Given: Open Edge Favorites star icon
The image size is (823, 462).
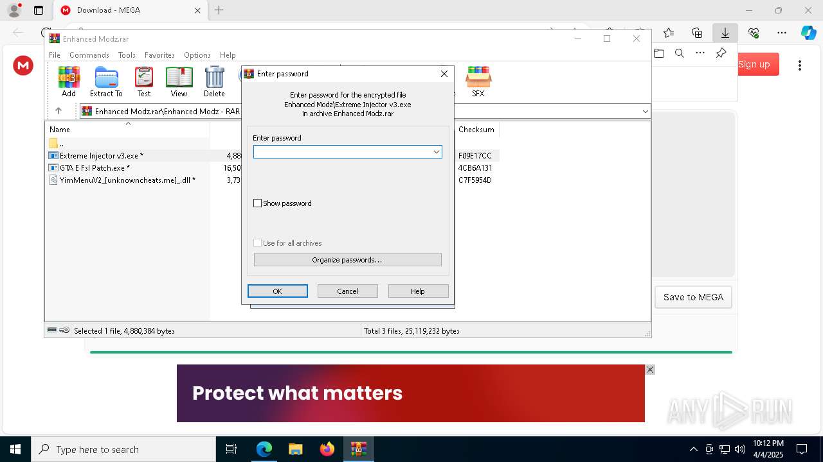Looking at the screenshot, I should (x=669, y=33).
